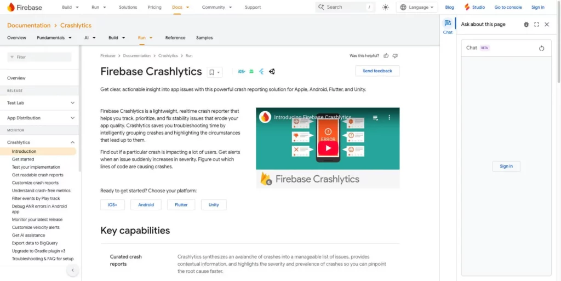
Task: Click the Unity platform icon beside the title
Action: tap(272, 72)
